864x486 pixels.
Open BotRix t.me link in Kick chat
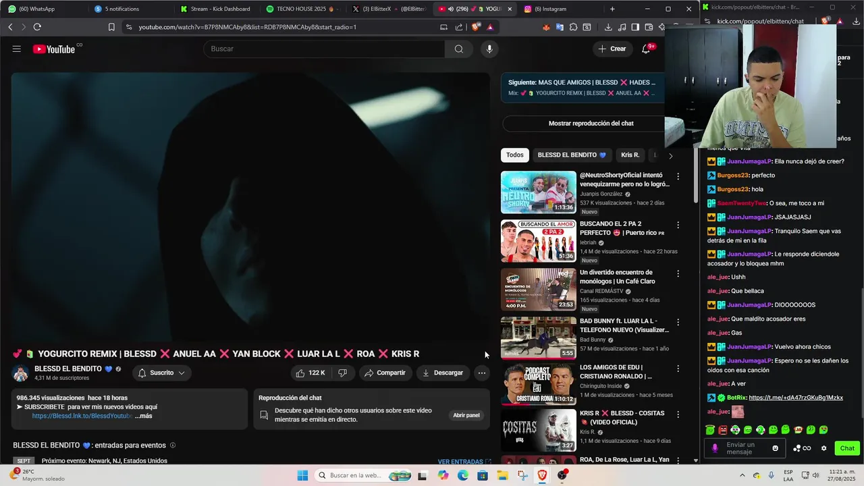[796, 398]
